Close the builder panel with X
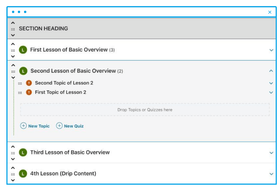The image size is (280, 190). tap(270, 12)
